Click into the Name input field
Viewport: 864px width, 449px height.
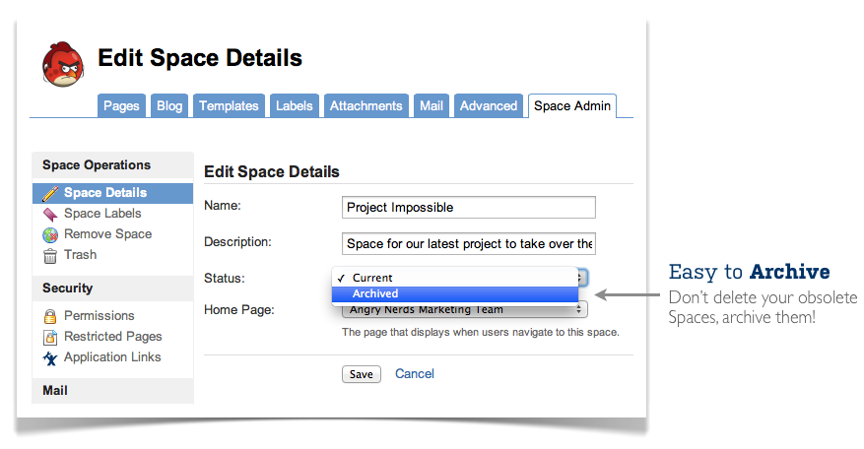click(468, 208)
